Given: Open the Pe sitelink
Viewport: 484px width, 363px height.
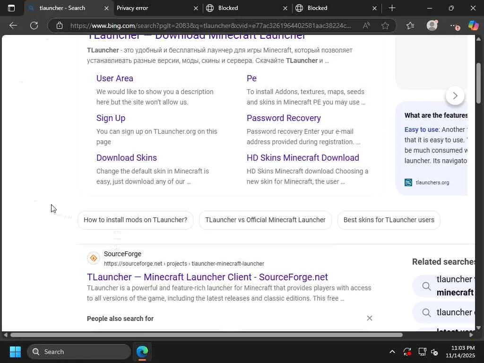Looking at the screenshot, I should click(x=251, y=78).
